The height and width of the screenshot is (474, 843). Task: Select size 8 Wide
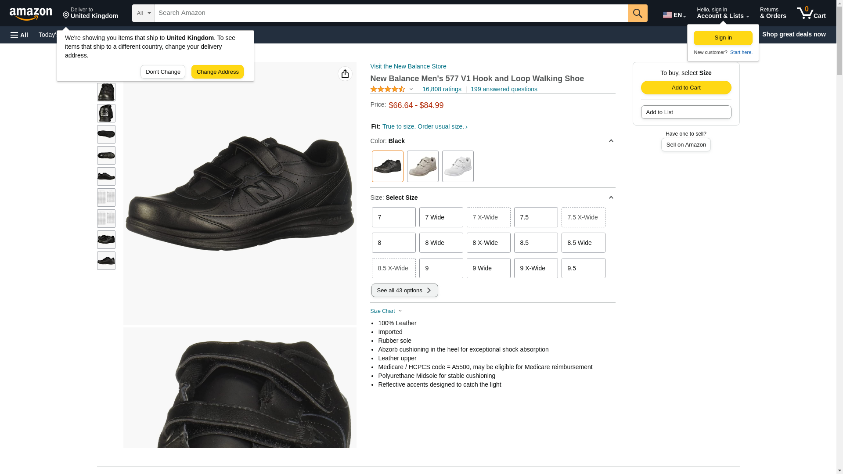[x=441, y=243]
